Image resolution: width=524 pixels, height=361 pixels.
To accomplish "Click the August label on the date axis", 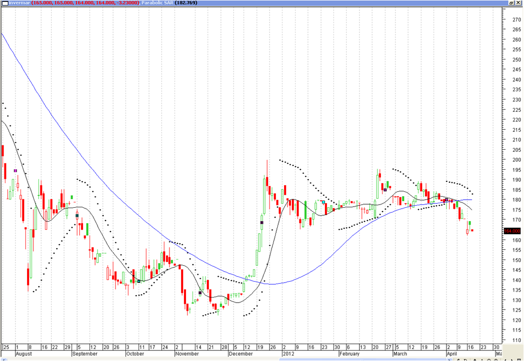I will (23, 354).
